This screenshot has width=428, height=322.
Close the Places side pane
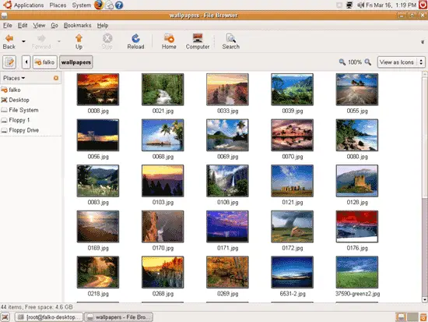point(56,78)
